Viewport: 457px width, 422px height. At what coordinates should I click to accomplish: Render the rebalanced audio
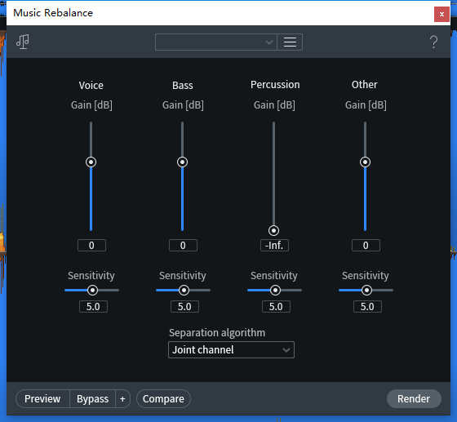pos(414,398)
